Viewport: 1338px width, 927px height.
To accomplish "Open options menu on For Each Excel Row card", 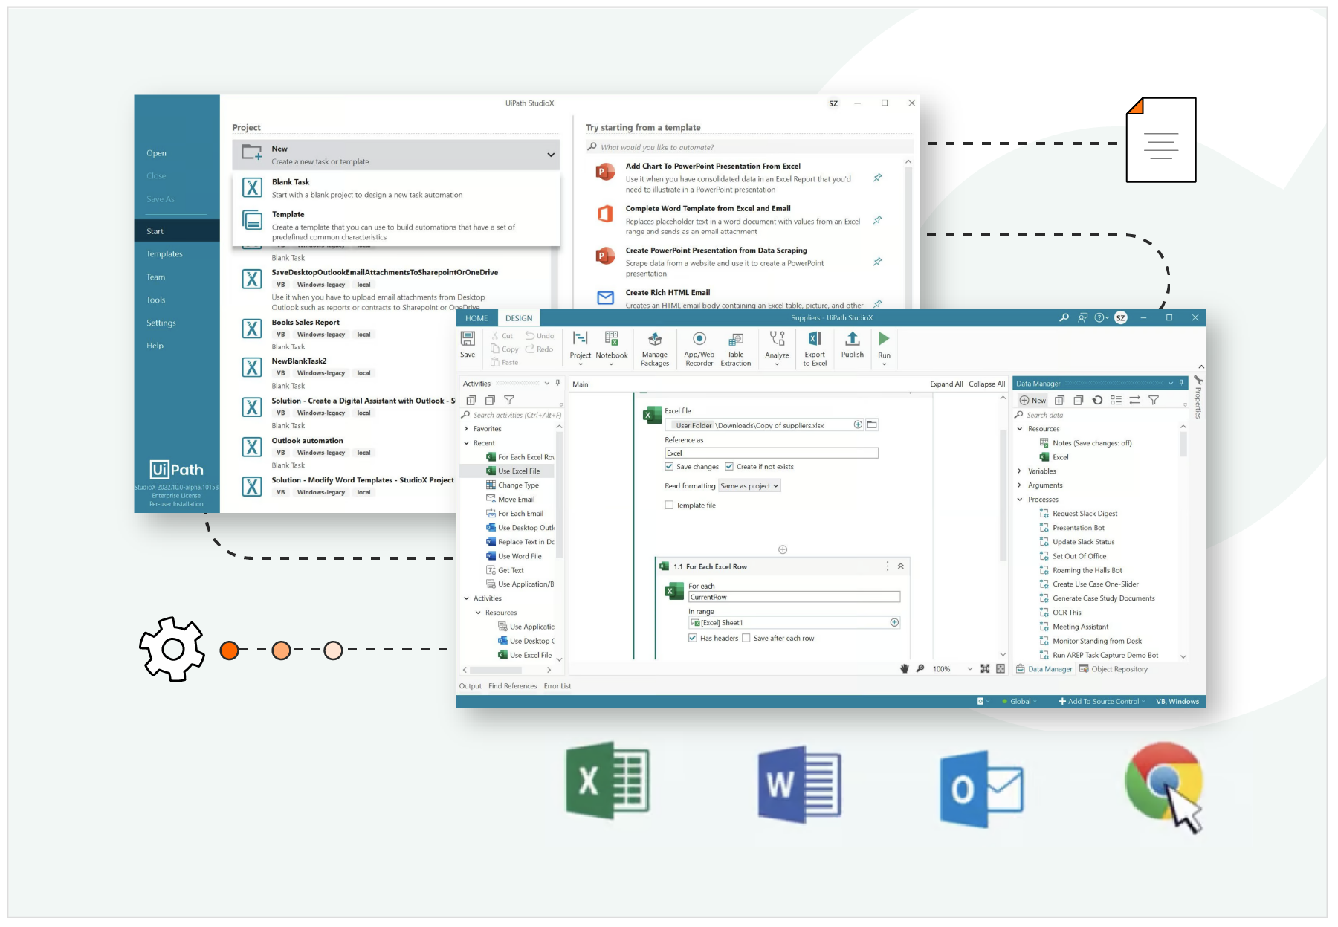I will tap(887, 566).
